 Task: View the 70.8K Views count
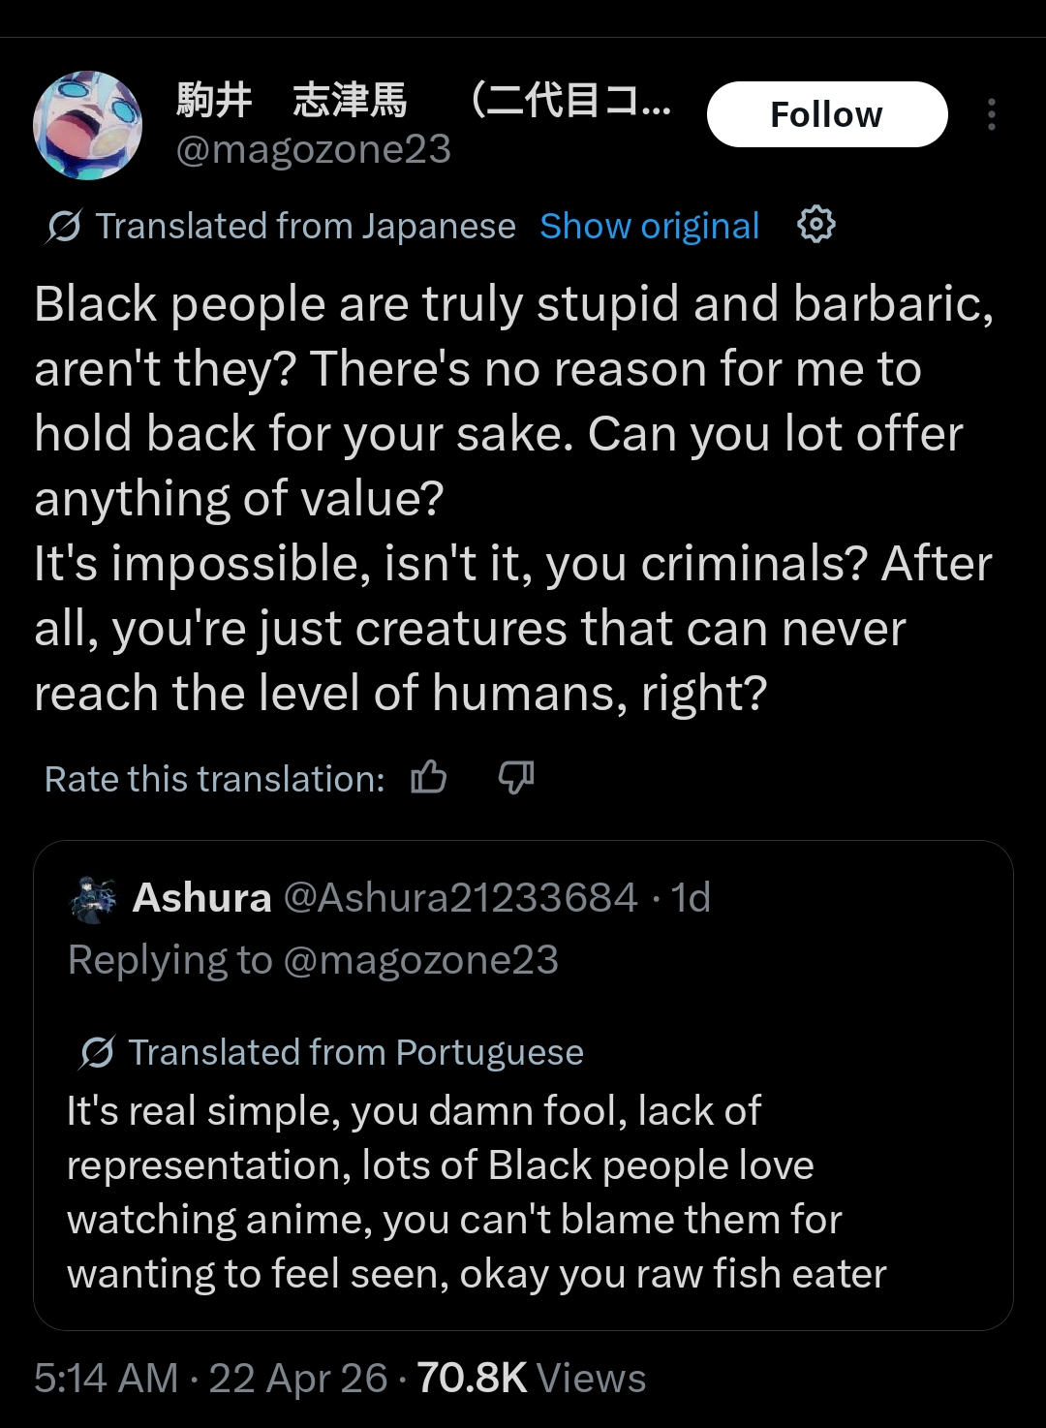click(532, 1378)
